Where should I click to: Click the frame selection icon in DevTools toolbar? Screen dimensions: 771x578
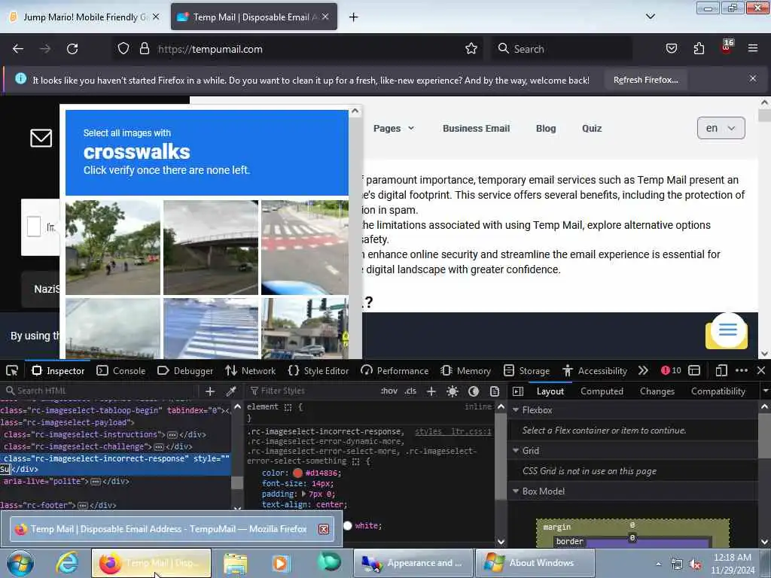point(694,370)
